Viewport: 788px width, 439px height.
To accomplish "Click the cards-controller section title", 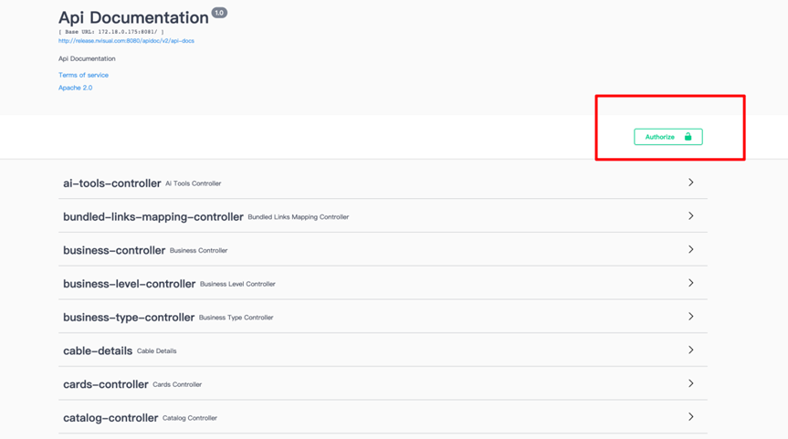I will coord(105,384).
